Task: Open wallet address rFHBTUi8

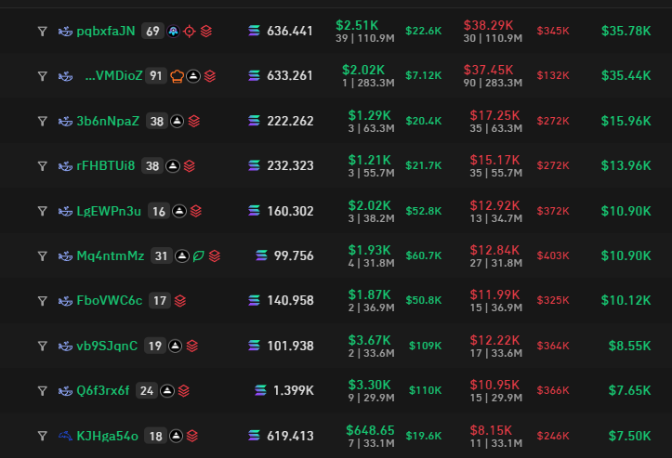Action: 105,165
